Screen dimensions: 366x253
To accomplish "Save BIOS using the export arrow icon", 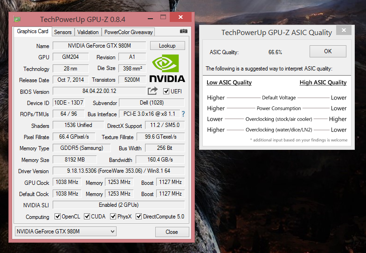I will coord(152,91).
